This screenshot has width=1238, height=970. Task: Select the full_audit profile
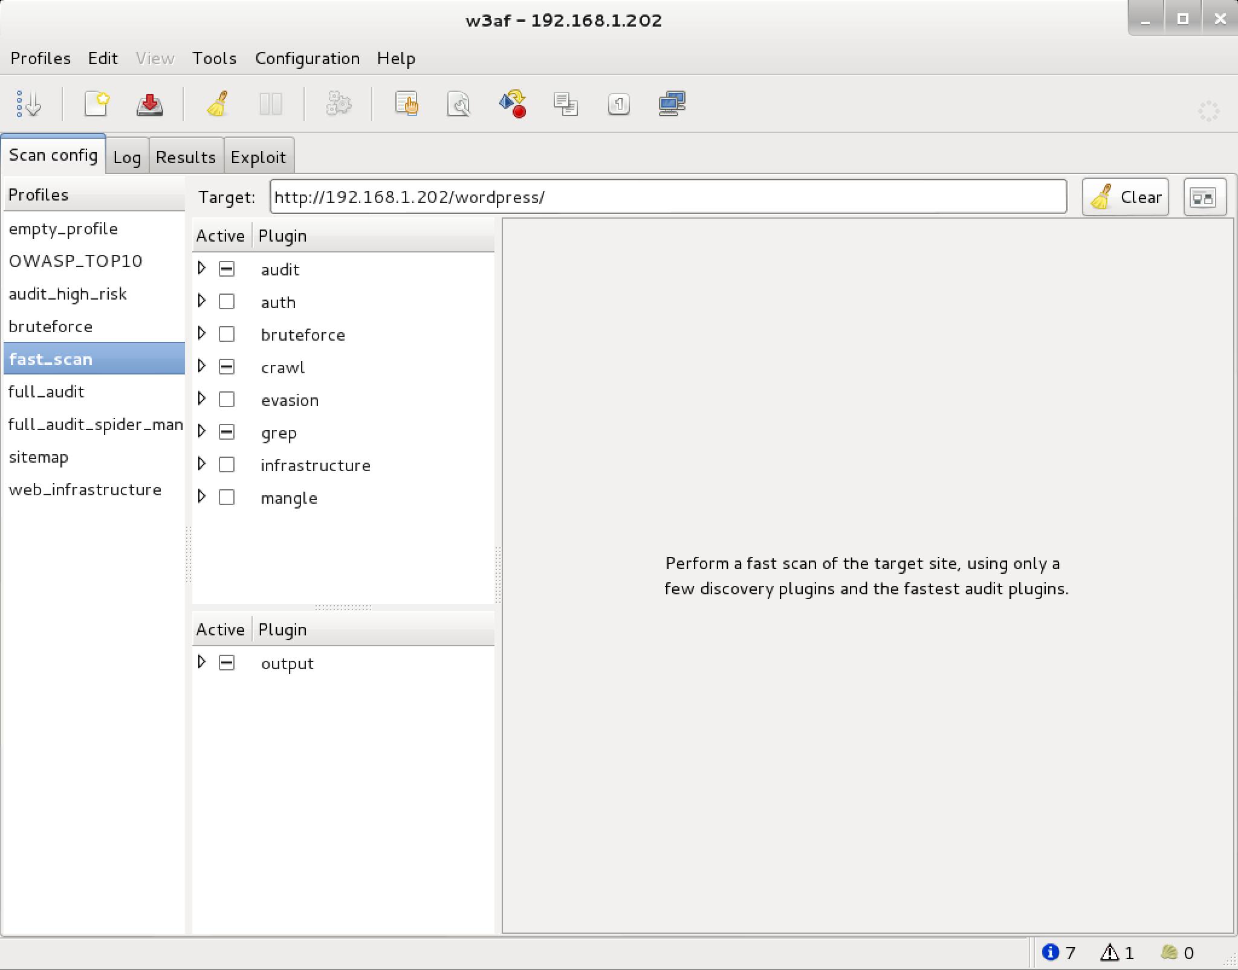pos(47,391)
